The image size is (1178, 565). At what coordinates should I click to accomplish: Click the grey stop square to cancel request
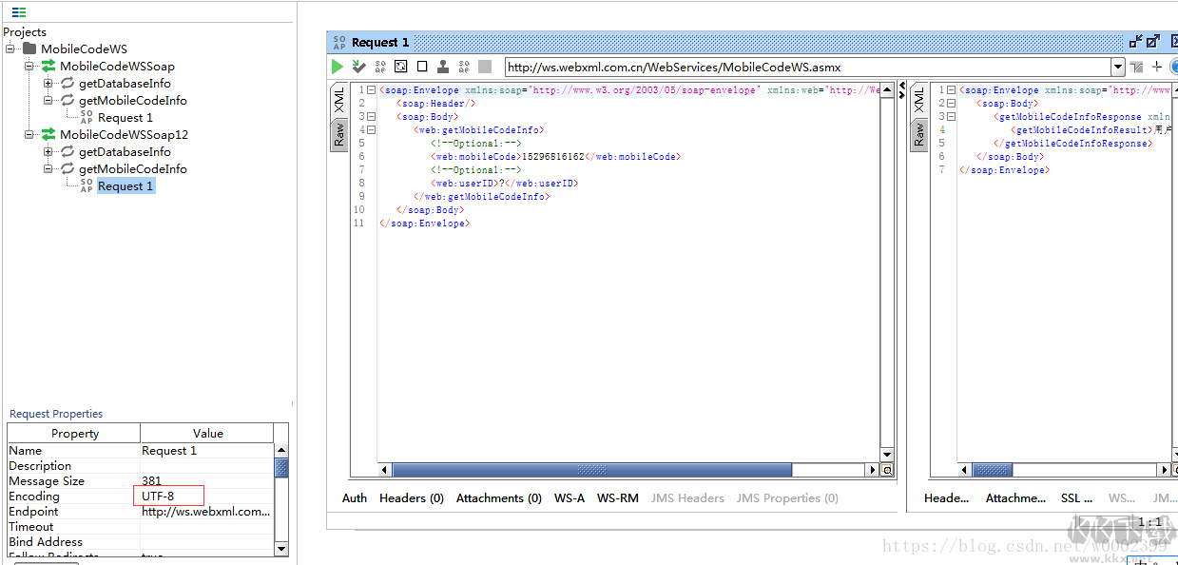485,67
